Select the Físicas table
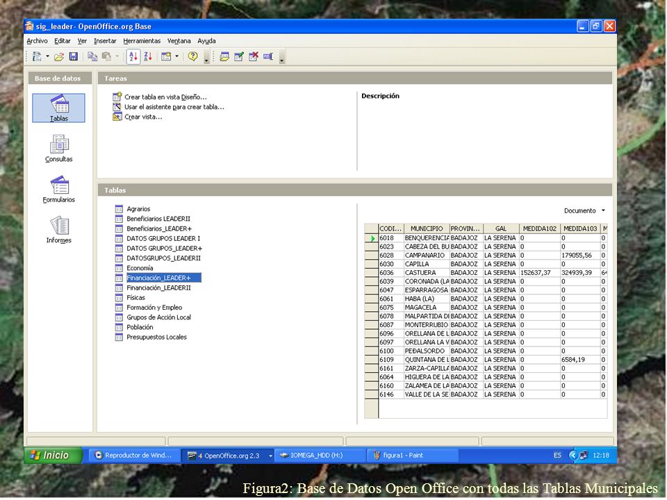Image resolution: width=667 pixels, height=500 pixels. 130,298
